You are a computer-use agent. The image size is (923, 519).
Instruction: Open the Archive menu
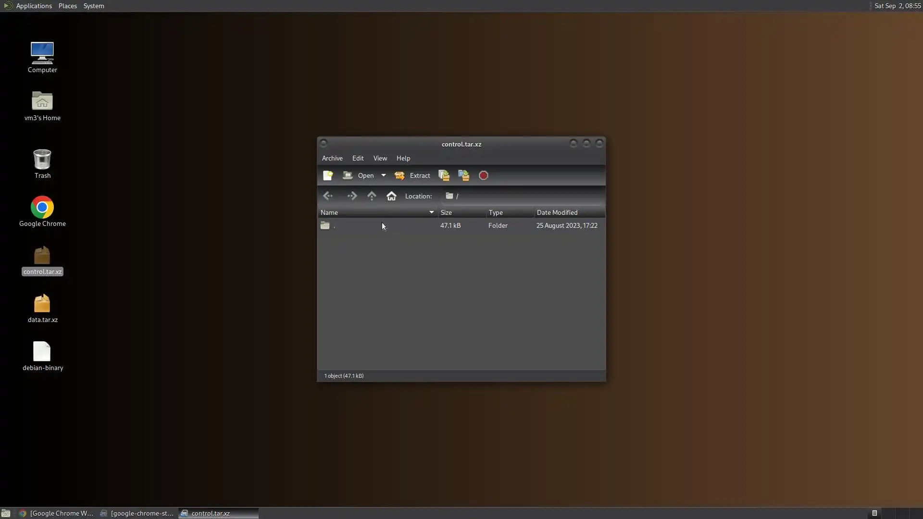[332, 158]
